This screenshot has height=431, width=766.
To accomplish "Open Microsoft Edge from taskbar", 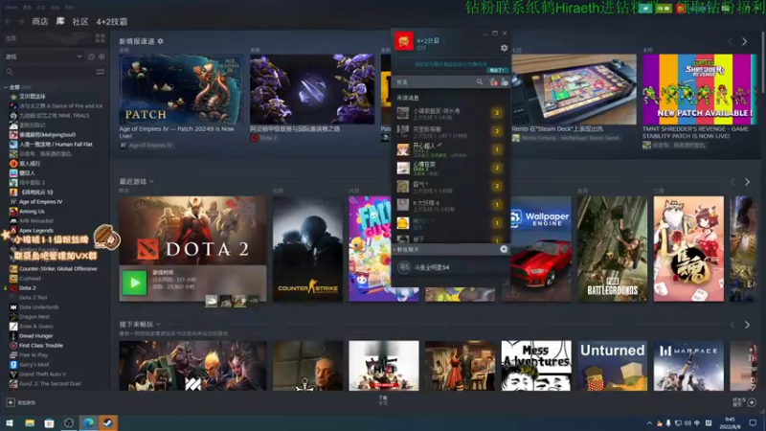I will (88, 422).
